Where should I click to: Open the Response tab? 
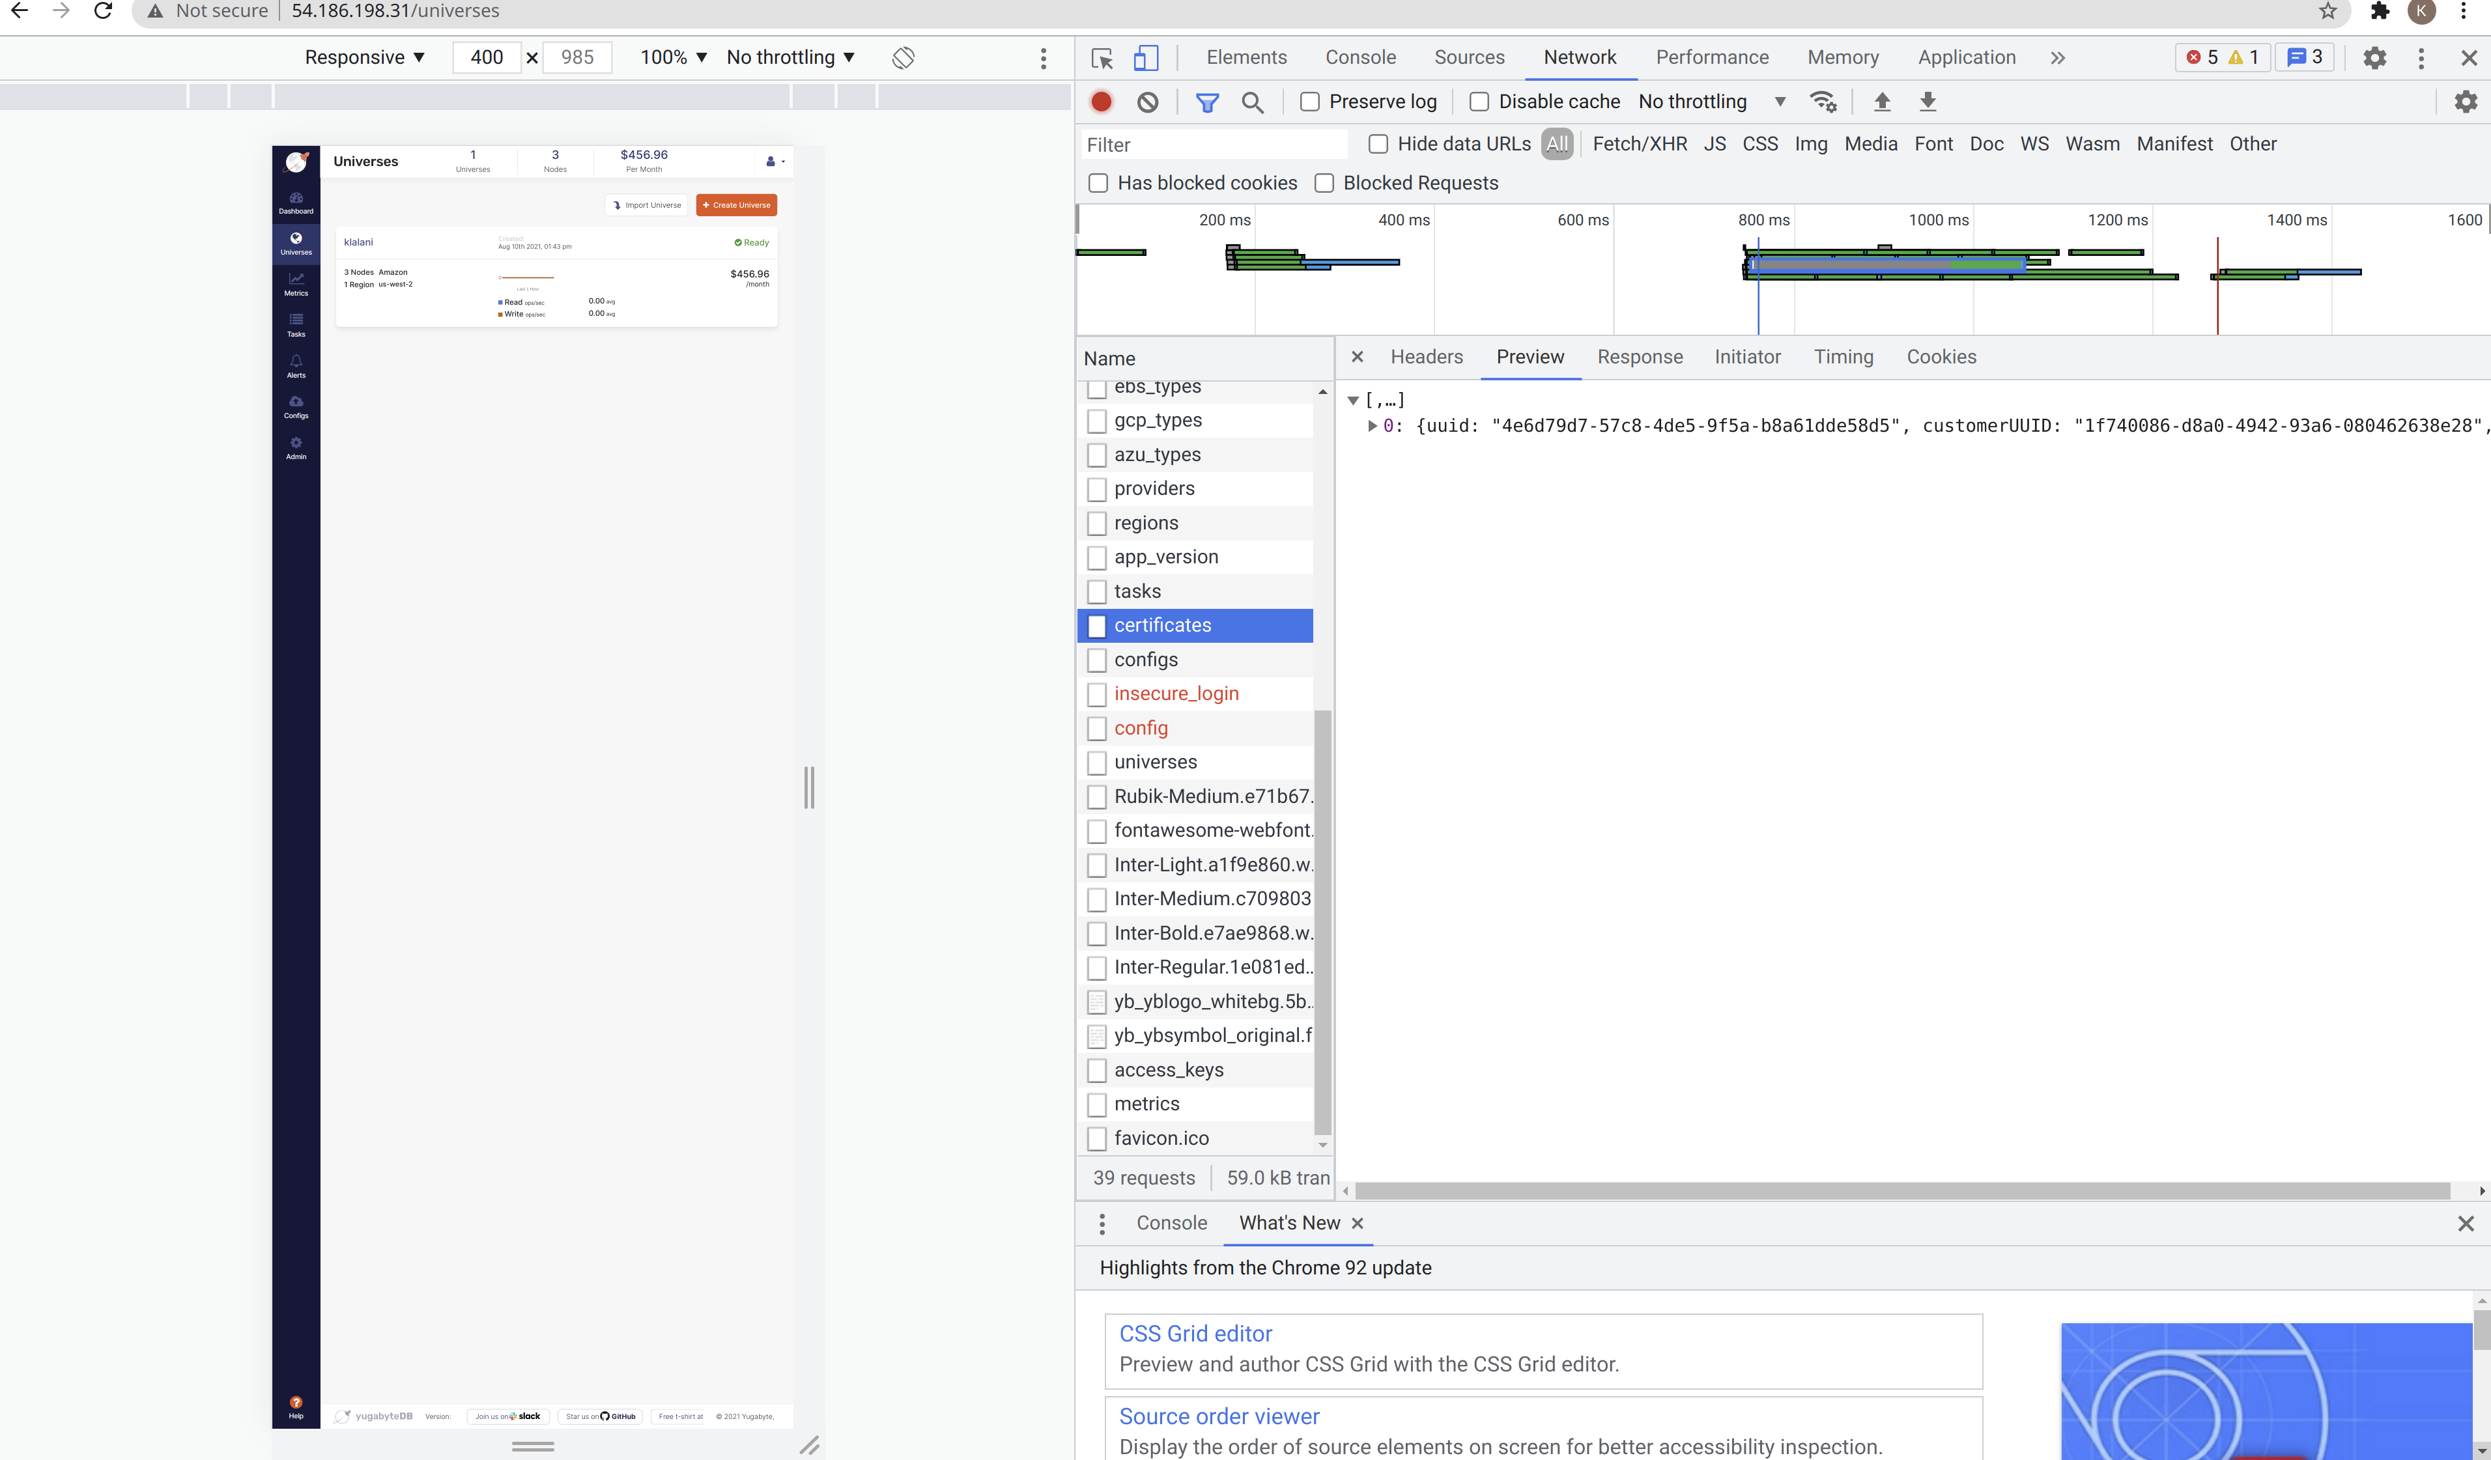(1640, 357)
